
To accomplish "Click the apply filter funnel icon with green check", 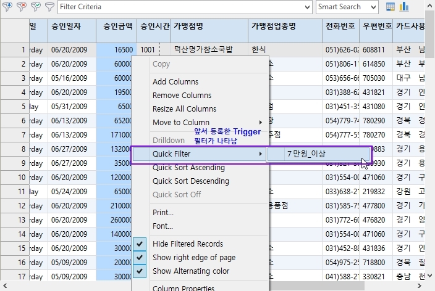I will [35, 7].
